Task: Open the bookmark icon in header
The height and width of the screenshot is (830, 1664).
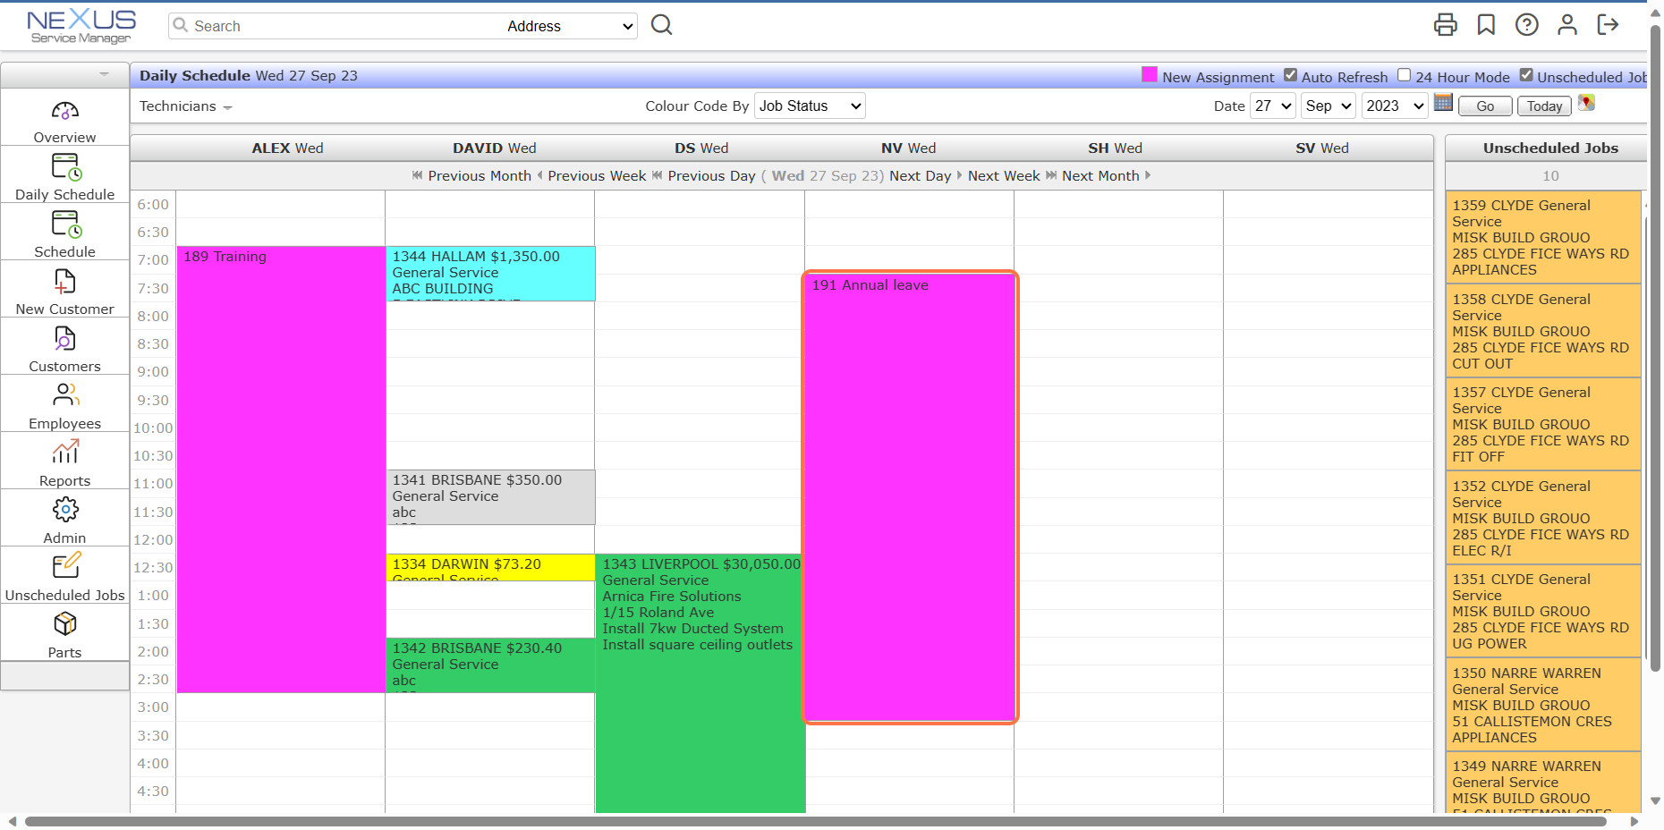Action: [x=1486, y=25]
